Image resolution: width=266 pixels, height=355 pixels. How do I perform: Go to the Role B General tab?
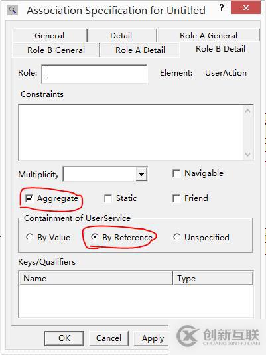point(56,50)
